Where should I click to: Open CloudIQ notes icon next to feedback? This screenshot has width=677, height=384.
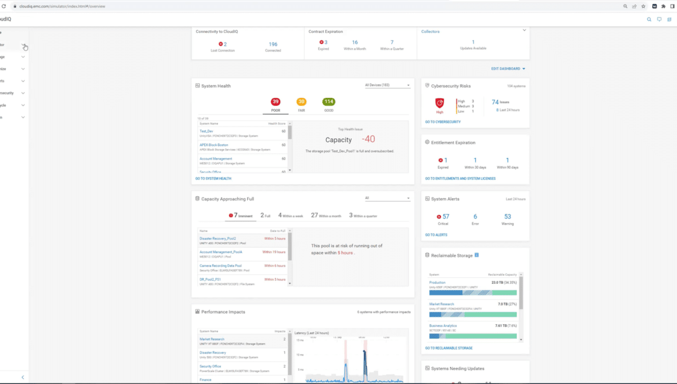tap(669, 20)
